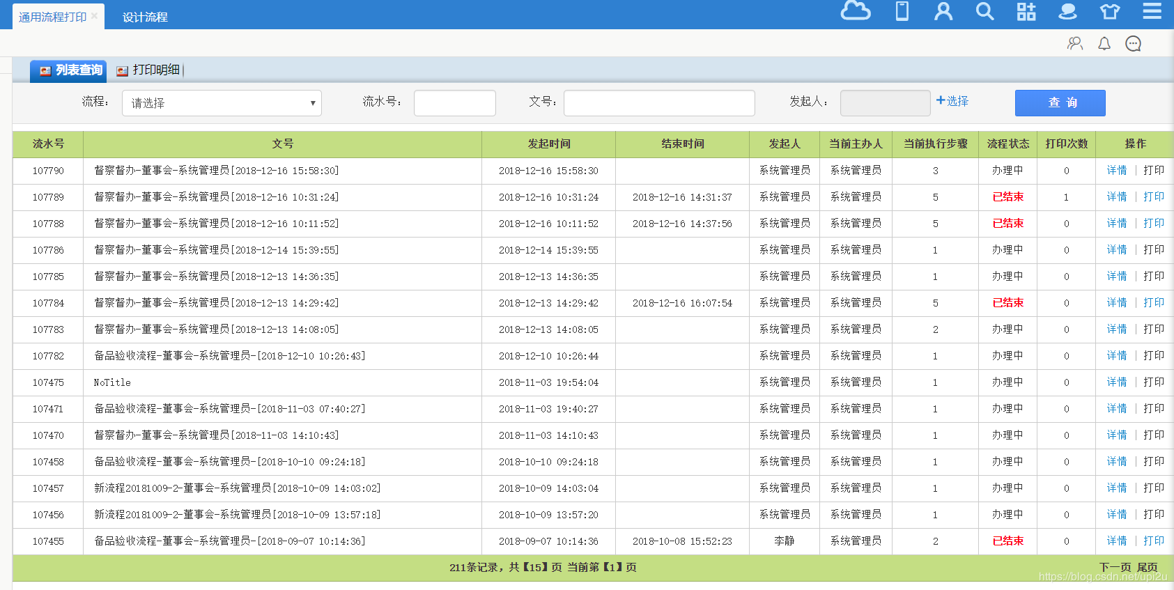Open 详情 for record 107475
The width and height of the screenshot is (1174, 590).
(1117, 382)
